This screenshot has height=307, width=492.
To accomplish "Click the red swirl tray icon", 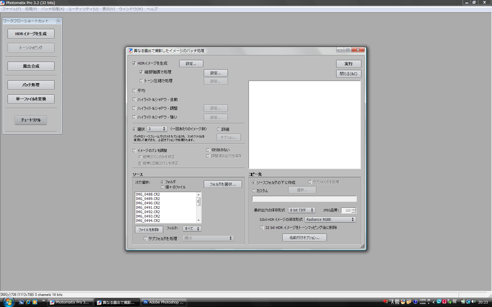I will point(444,302).
